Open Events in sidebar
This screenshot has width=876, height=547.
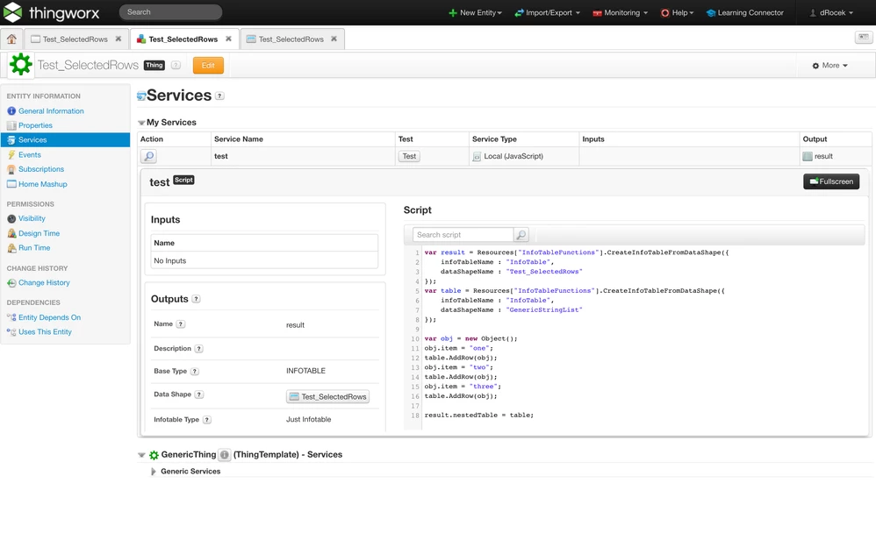pos(30,154)
